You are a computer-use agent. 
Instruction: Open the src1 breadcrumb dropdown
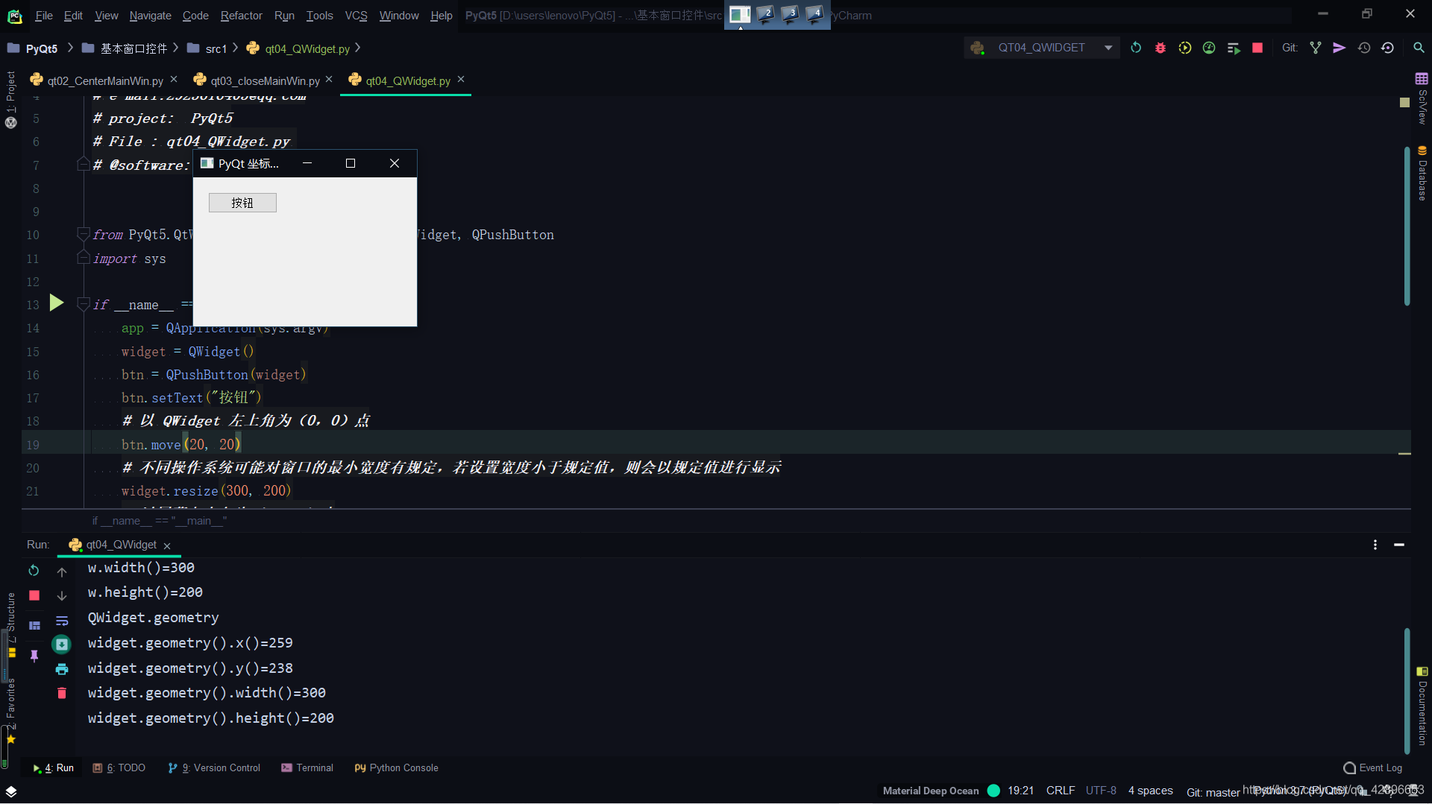(x=216, y=48)
